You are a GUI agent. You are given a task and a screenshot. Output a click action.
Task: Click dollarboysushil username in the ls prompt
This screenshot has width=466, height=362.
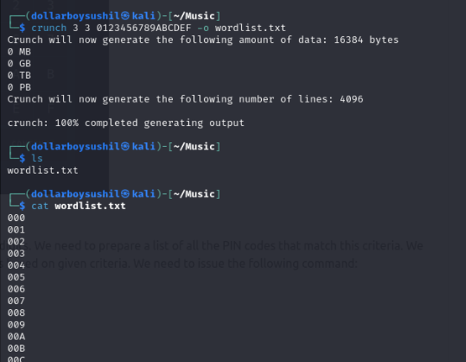coord(76,146)
